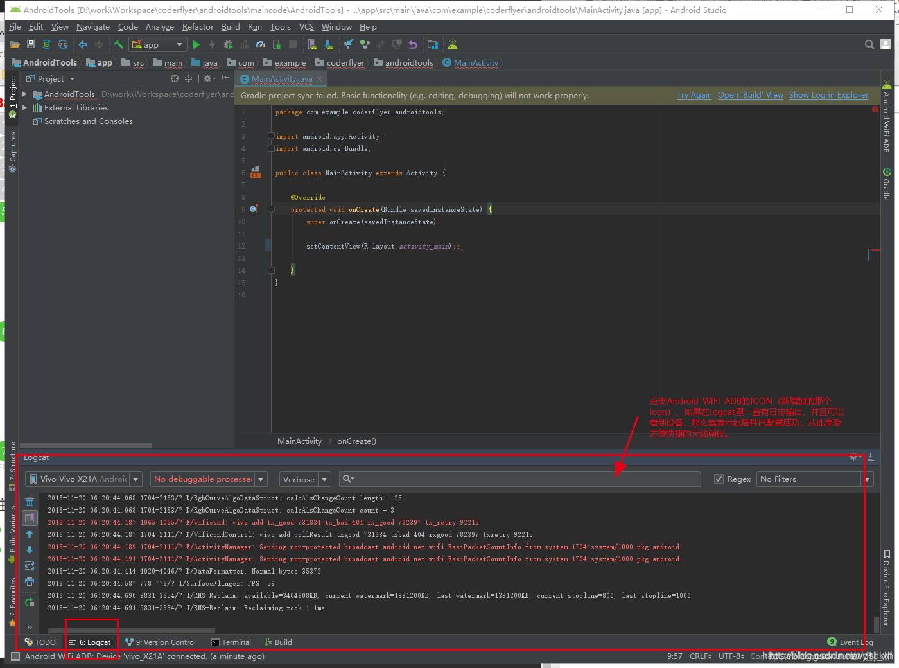Click the Open file folder icon
899x668 pixels.
(x=14, y=45)
